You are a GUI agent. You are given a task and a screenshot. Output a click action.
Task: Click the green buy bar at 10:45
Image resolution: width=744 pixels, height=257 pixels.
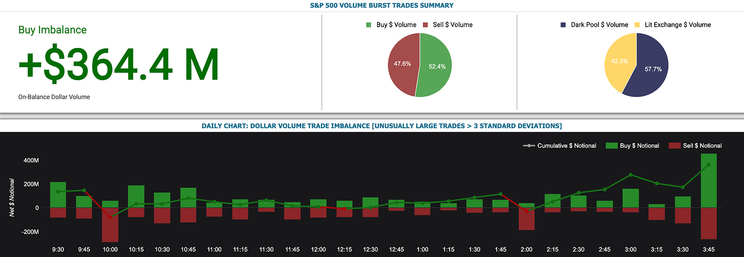pyautogui.click(x=188, y=198)
